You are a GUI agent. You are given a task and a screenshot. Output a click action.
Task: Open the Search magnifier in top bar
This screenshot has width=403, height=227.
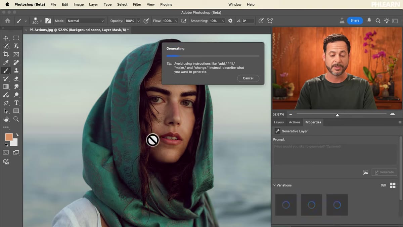tap(378, 20)
